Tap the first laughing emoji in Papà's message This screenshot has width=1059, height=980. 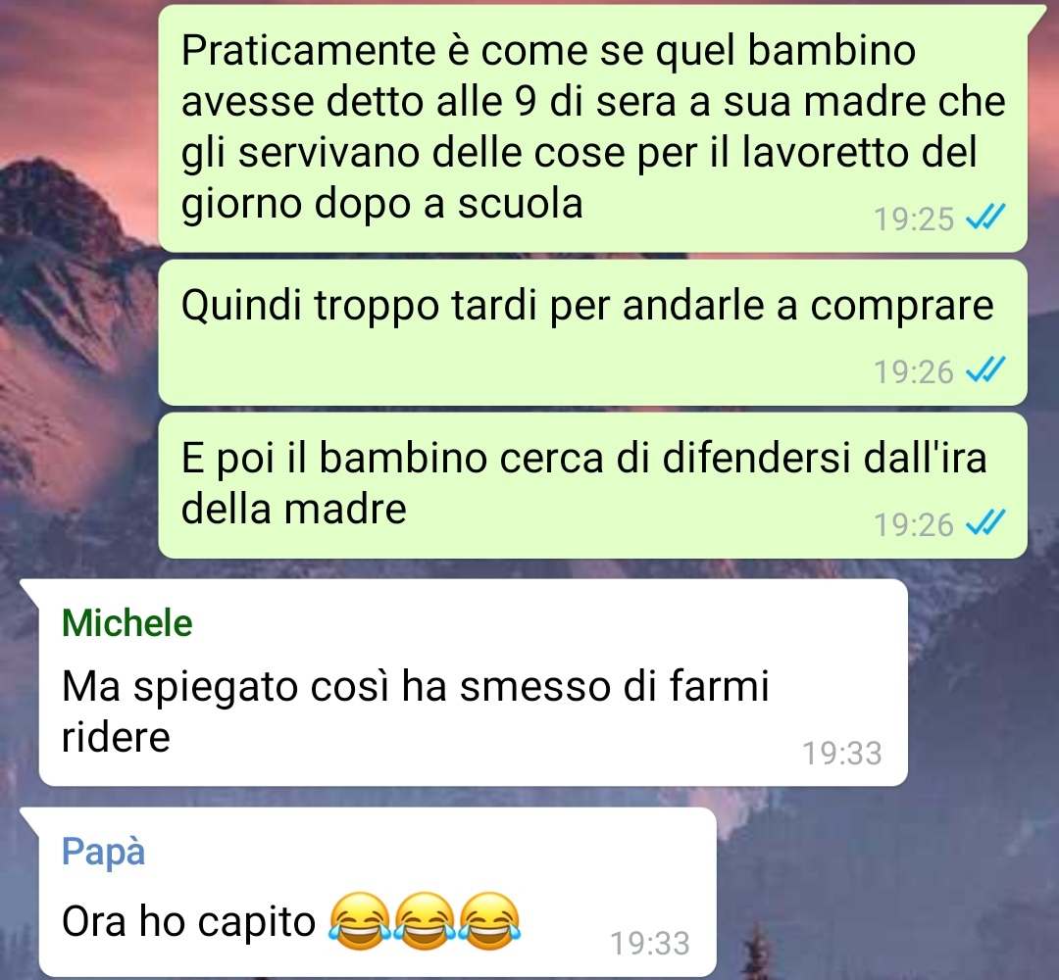pyautogui.click(x=359, y=920)
